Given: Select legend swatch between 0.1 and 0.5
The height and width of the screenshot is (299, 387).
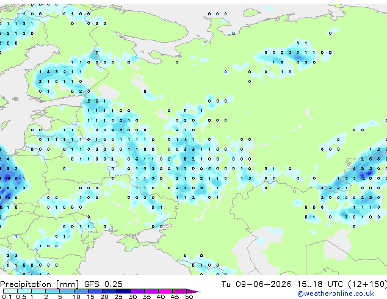Looking at the screenshot, I should pyautogui.click(x=10, y=291).
